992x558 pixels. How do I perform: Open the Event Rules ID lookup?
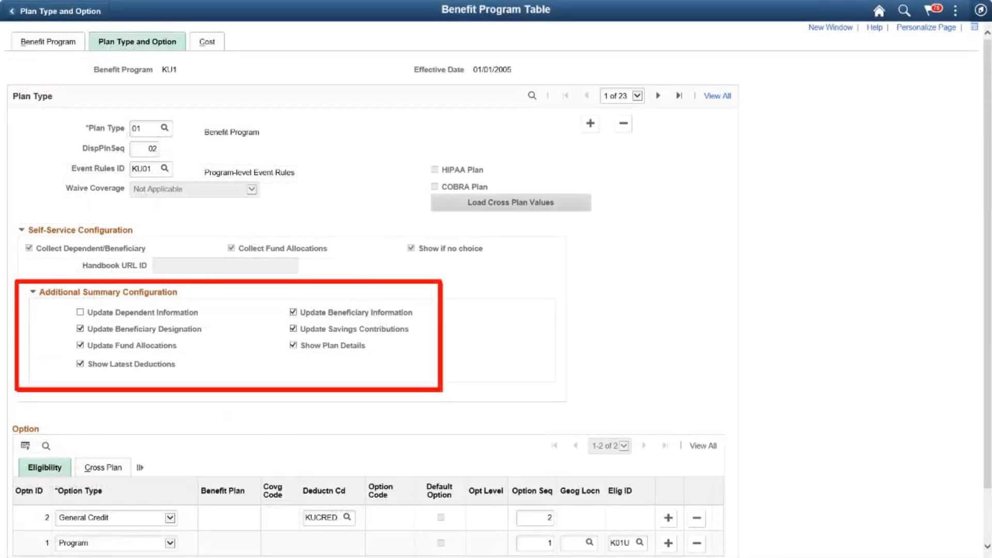tap(164, 168)
